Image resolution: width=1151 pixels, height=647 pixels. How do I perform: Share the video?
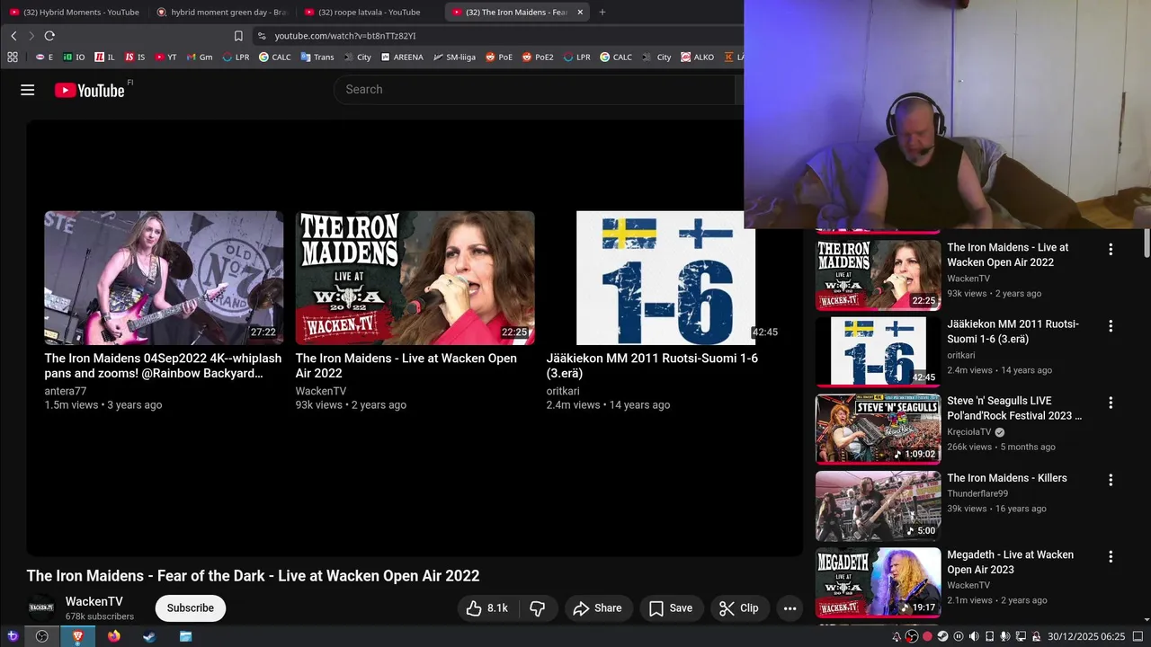click(x=597, y=608)
